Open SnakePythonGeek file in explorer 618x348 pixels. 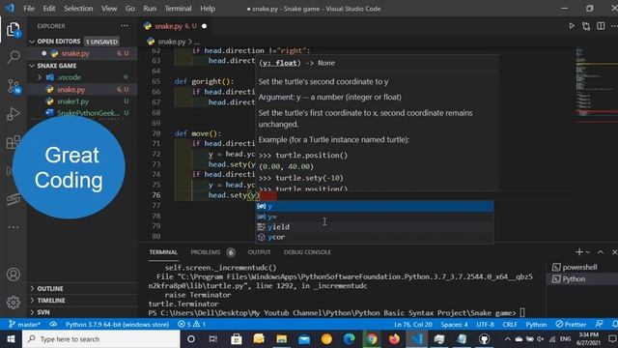(x=88, y=113)
